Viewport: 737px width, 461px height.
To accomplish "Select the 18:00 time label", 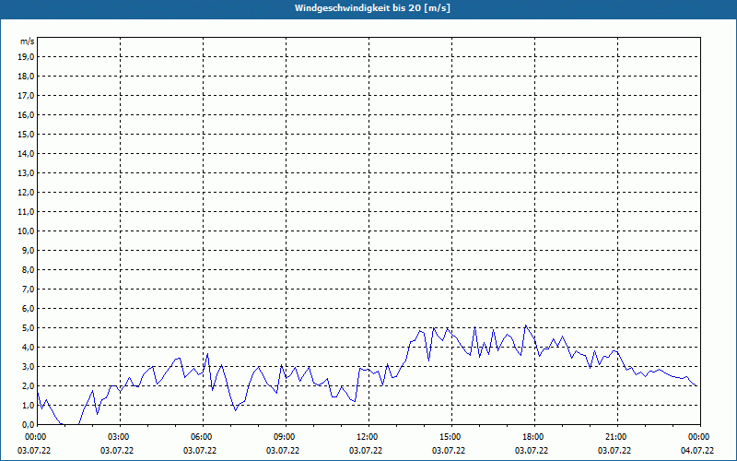I will click(x=533, y=437).
